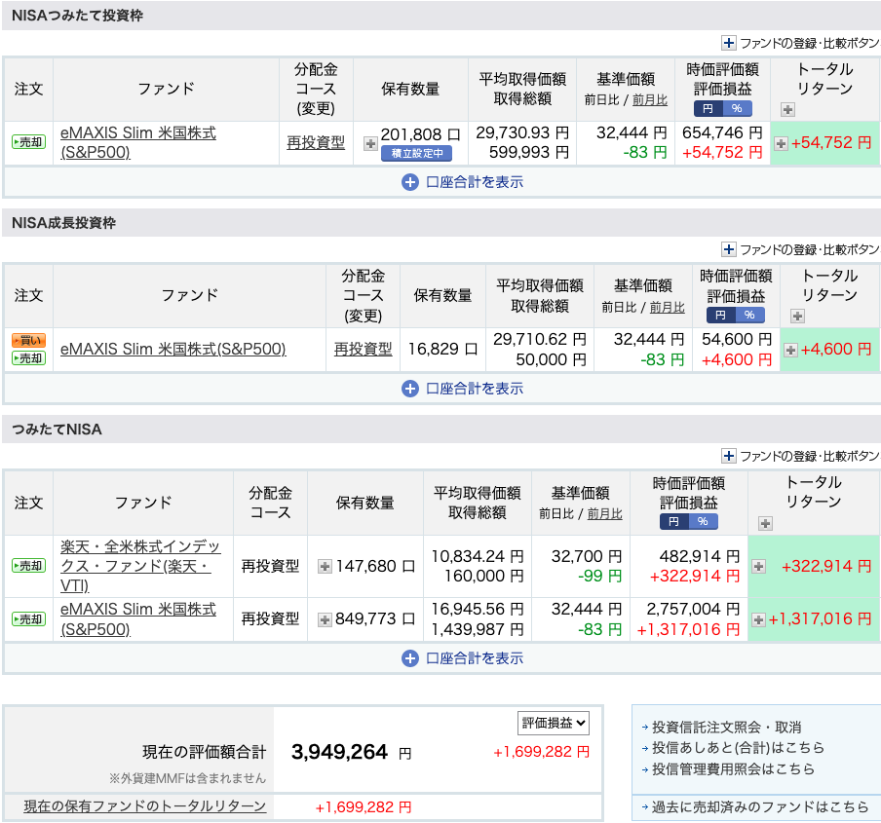Click 再投資型 link in NISA成長投資枠 row

[363, 350]
